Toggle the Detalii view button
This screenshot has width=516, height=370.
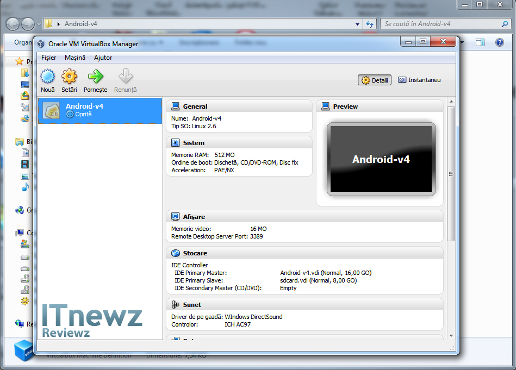tap(375, 80)
